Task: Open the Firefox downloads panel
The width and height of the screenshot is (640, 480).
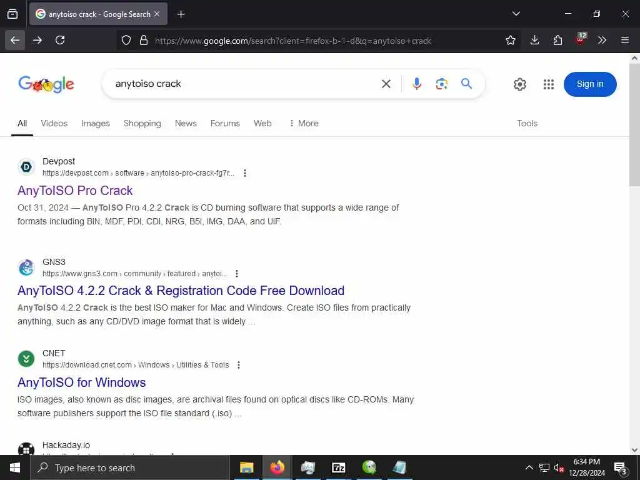Action: click(535, 40)
